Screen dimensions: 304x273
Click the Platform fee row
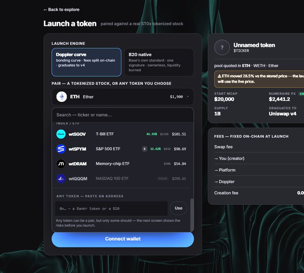(x=259, y=170)
